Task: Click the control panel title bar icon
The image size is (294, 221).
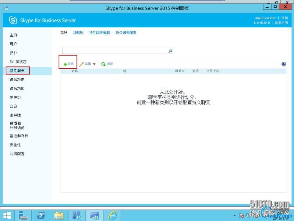Action: 6,8
